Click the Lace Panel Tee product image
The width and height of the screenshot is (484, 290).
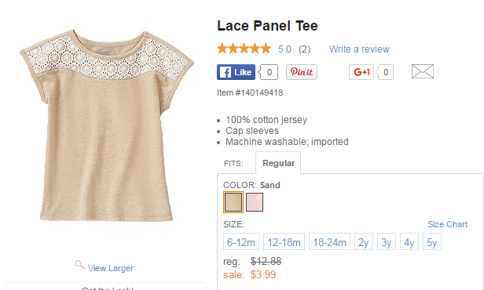point(107,125)
